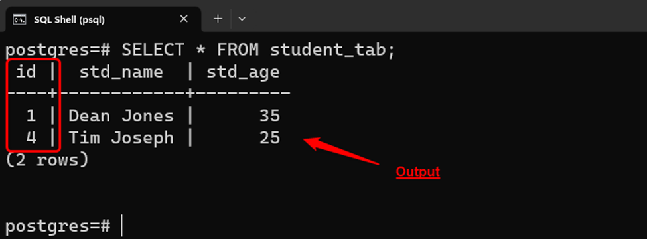Click the terminal icon in the SQL Shell tab

pos(18,19)
